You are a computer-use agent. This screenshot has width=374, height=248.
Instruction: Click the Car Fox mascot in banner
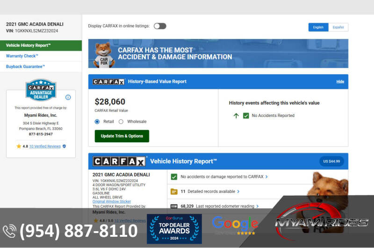[x=103, y=54]
